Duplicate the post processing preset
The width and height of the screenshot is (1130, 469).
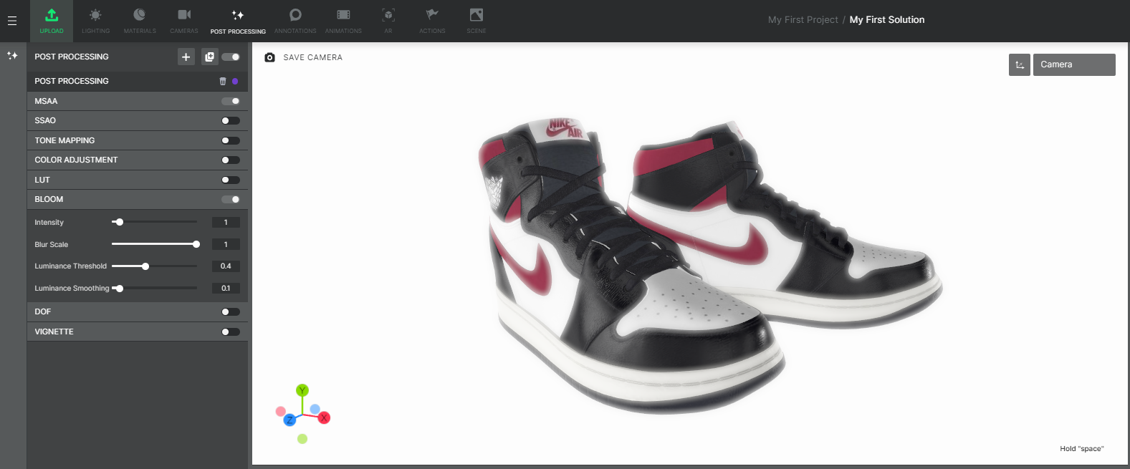pyautogui.click(x=209, y=57)
